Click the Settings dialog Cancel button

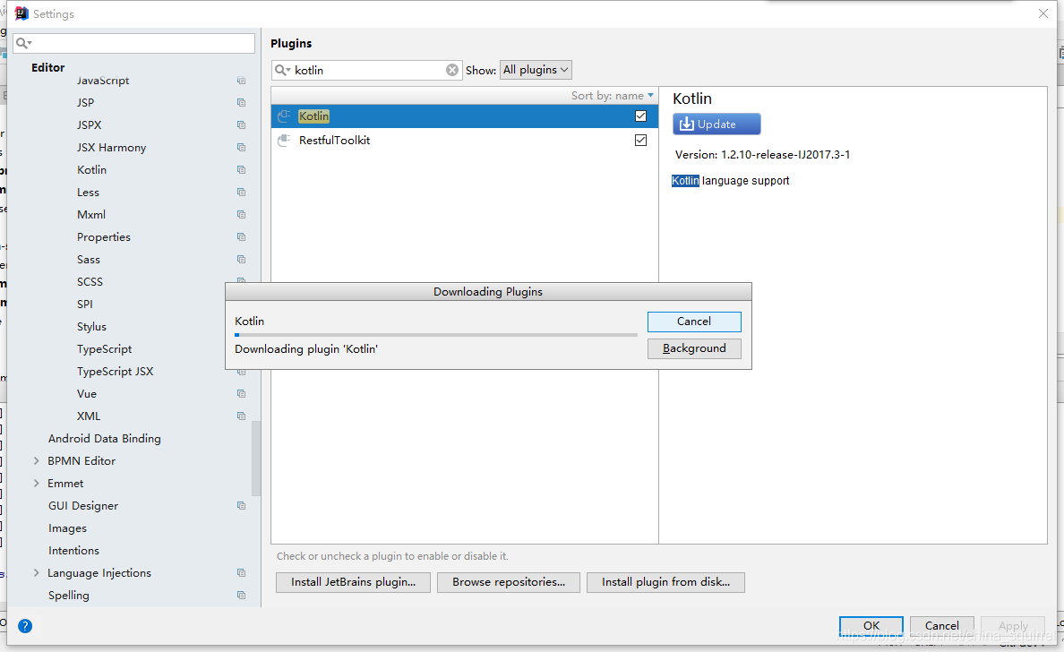pos(942,625)
